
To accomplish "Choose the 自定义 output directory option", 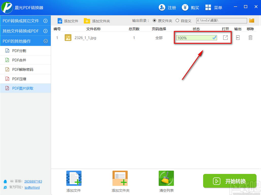I will point(177,21).
